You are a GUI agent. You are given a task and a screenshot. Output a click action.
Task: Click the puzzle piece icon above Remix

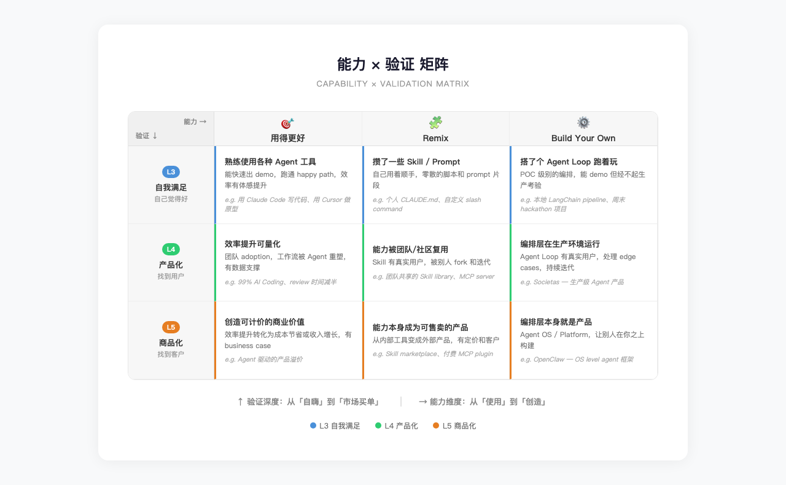point(435,123)
